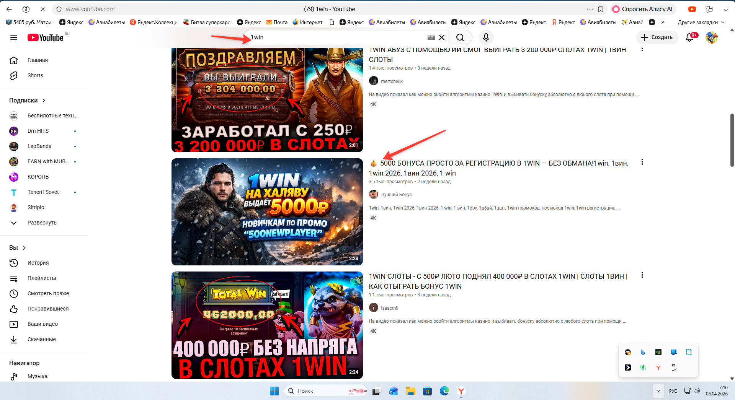735x400 pixels.
Task: Open the 400 000₽ slots video thumbnail
Action: coord(267,325)
